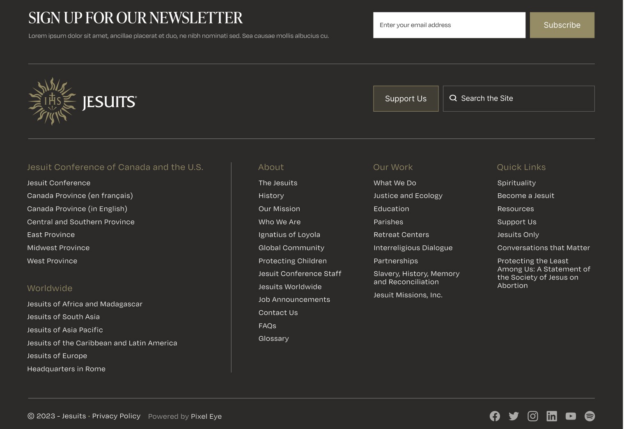Image resolution: width=624 pixels, height=429 pixels.
Task: Click the Support Us button
Action: point(406,99)
